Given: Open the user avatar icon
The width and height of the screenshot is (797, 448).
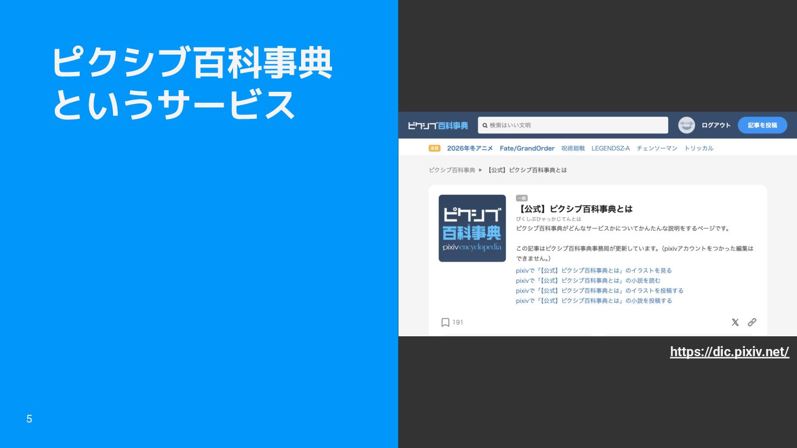Looking at the screenshot, I should tap(686, 125).
